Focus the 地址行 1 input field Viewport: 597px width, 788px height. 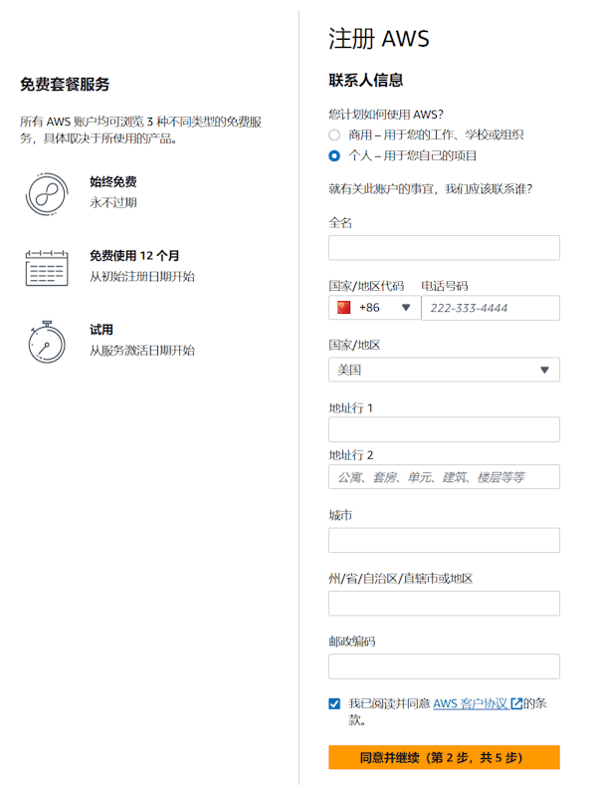point(444,429)
